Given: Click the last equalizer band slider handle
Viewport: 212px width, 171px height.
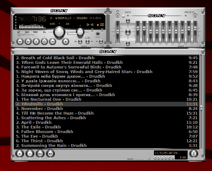Looking at the screenshot, I should click(x=195, y=28).
